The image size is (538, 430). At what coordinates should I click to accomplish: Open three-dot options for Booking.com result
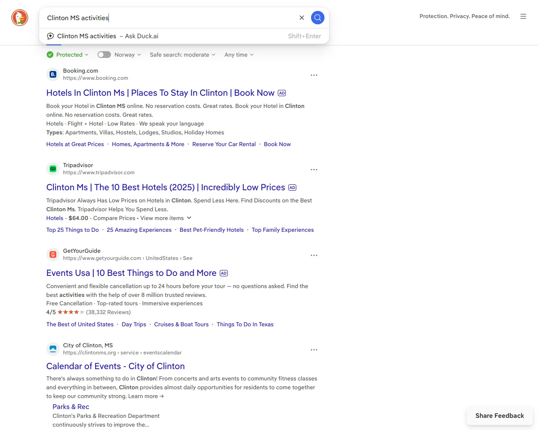pos(314,75)
